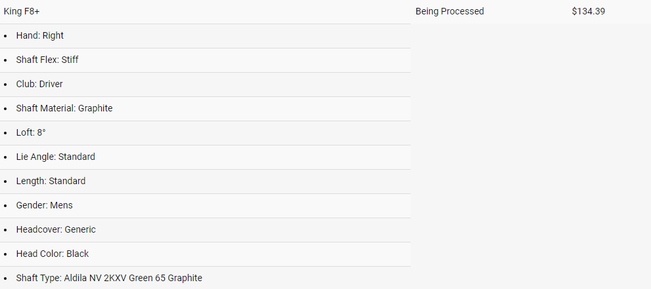Image resolution: width=651 pixels, height=289 pixels.
Task: Select the Hand: Right list item
Action: [x=40, y=35]
